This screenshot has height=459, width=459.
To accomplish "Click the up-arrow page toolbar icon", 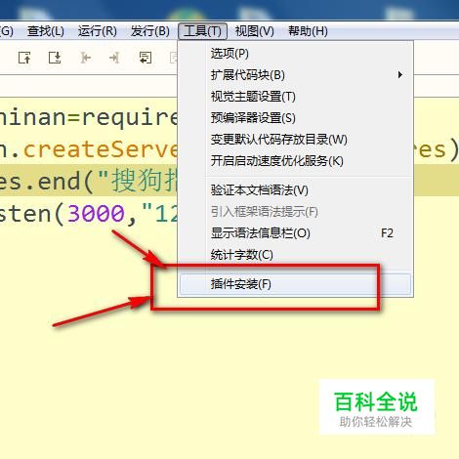I will [24, 58].
